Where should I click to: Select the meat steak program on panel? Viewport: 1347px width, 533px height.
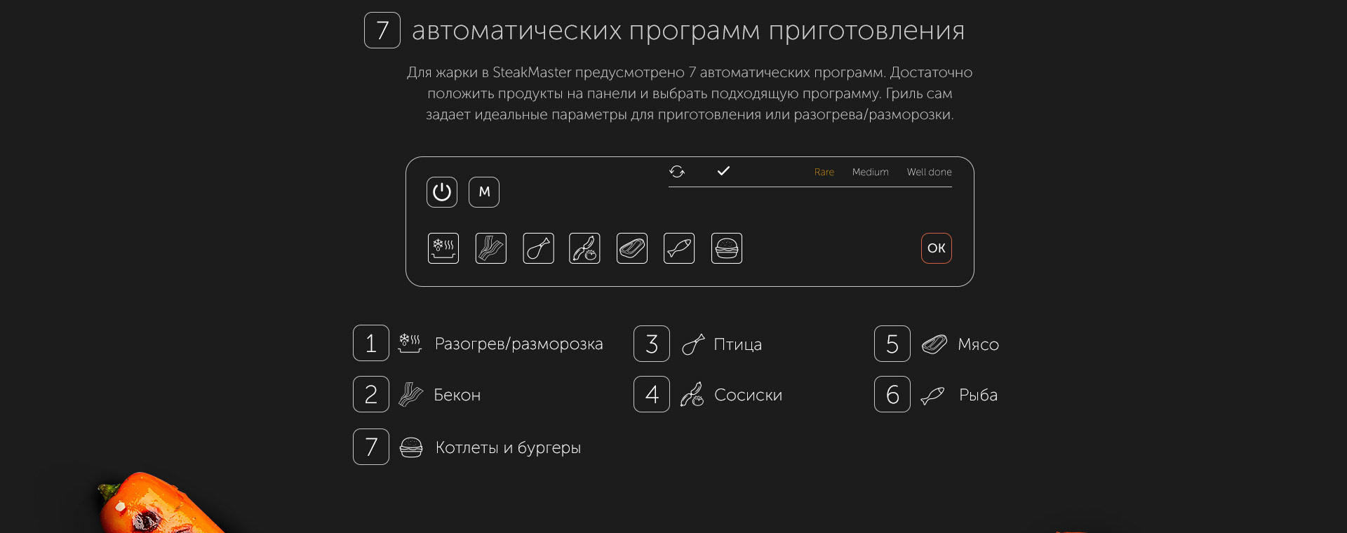coord(631,248)
